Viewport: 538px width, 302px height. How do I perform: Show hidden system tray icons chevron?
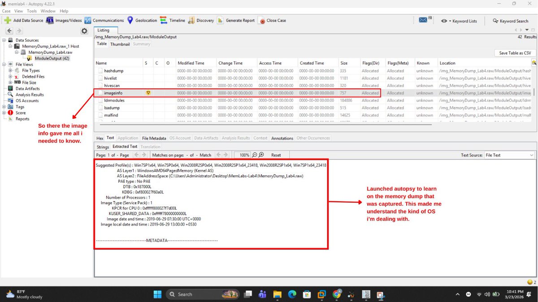click(457, 294)
